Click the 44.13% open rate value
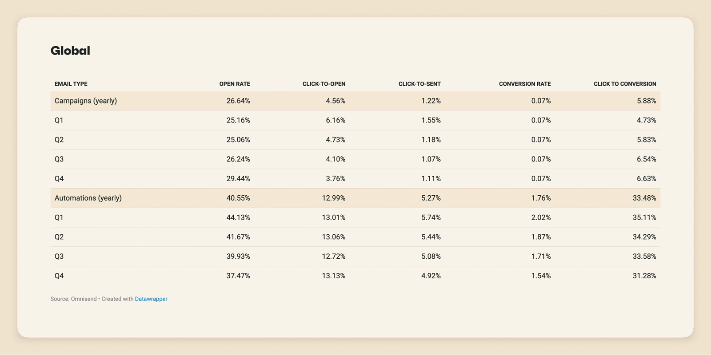Screen dimensions: 711x355 238,217
